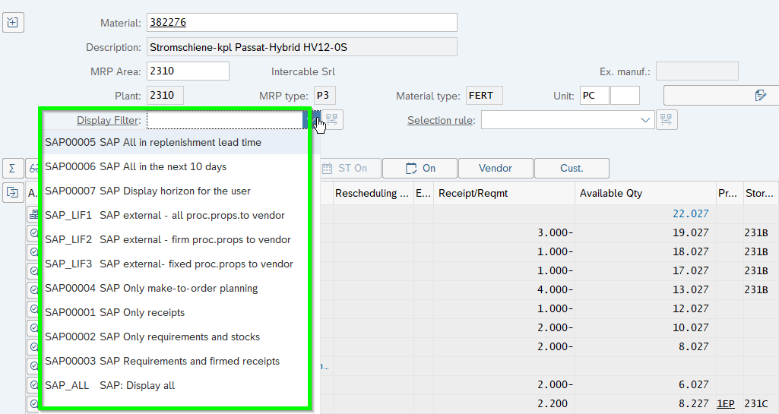Choose SAP Only make-to-order planning
This screenshot has width=779, height=414.
coord(151,288)
